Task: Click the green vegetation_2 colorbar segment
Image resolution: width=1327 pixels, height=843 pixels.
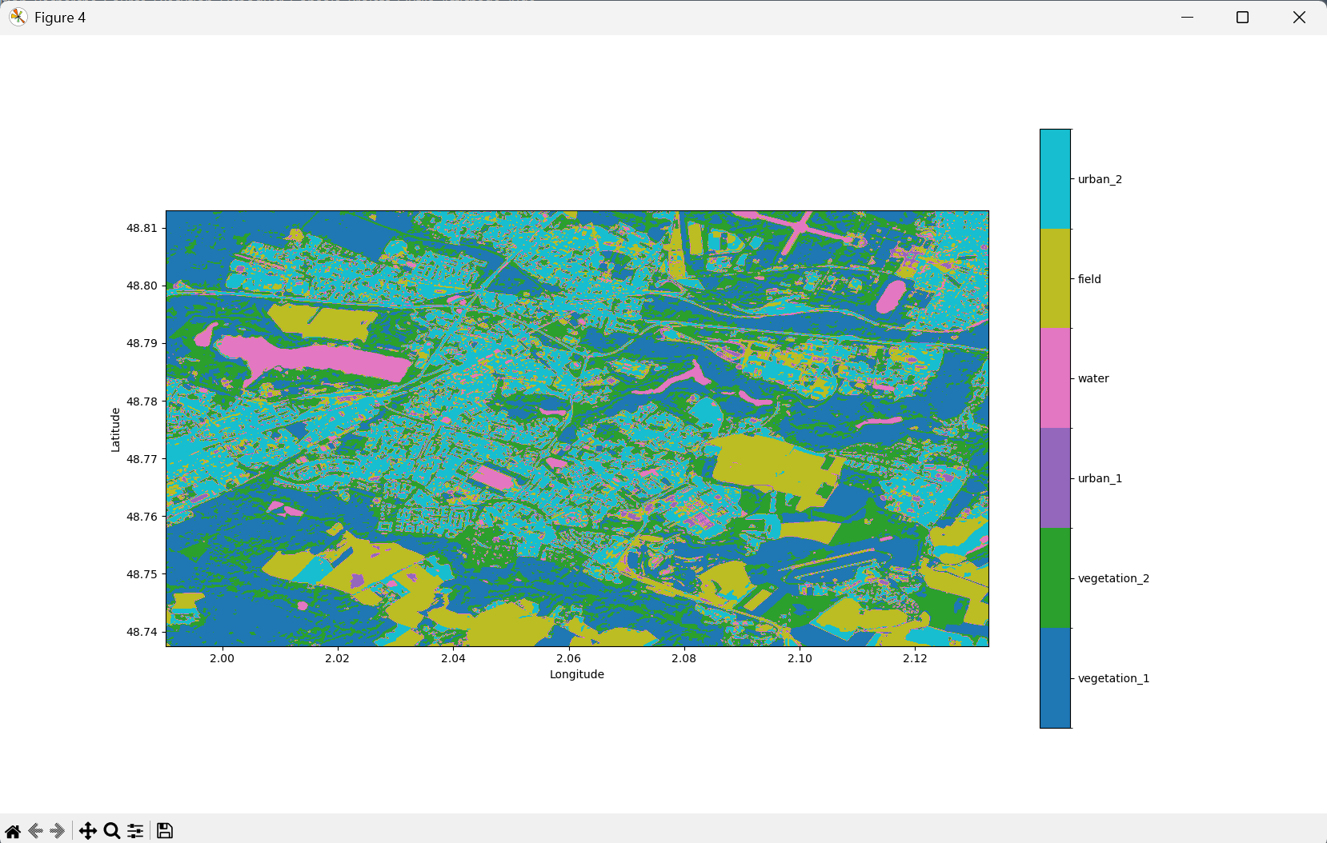Action: (1055, 578)
